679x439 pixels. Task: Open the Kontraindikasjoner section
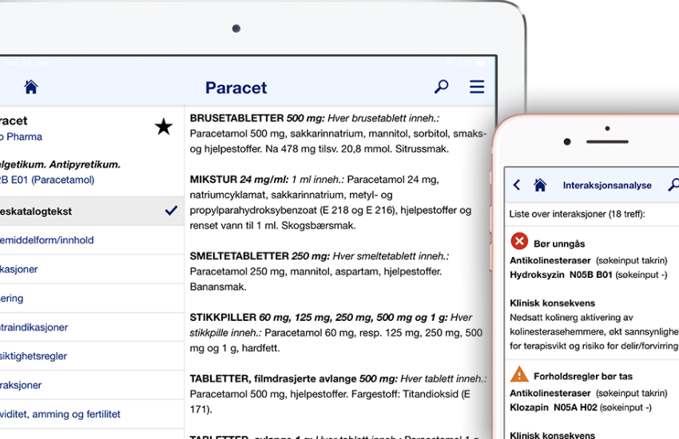[92, 327]
